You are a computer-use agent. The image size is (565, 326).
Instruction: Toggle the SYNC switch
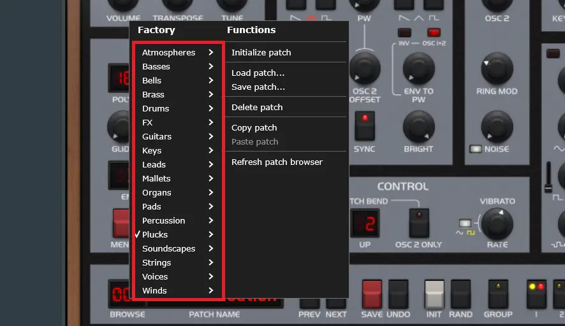coord(365,126)
